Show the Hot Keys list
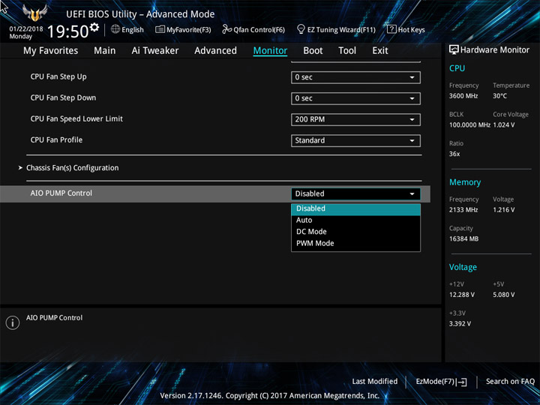This screenshot has height=405, width=540. 406,29
